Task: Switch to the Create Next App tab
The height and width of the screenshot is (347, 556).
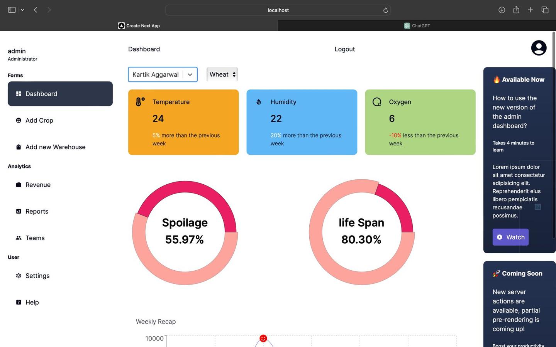Action: (x=139, y=25)
